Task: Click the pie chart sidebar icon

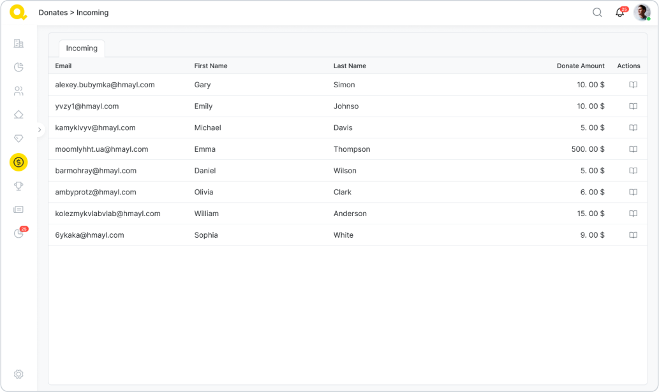Action: coord(19,67)
